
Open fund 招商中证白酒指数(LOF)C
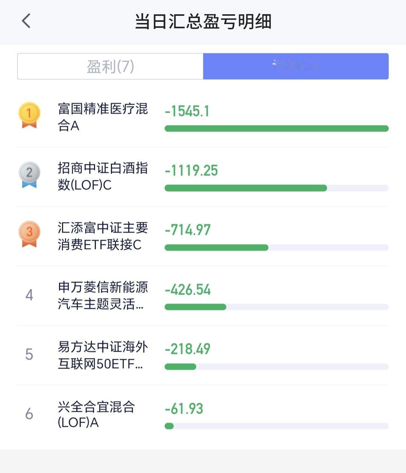[103, 176]
